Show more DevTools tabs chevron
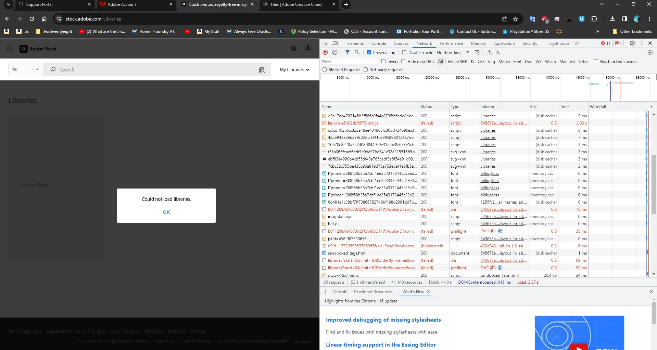The width and height of the screenshot is (657, 350). [x=577, y=43]
